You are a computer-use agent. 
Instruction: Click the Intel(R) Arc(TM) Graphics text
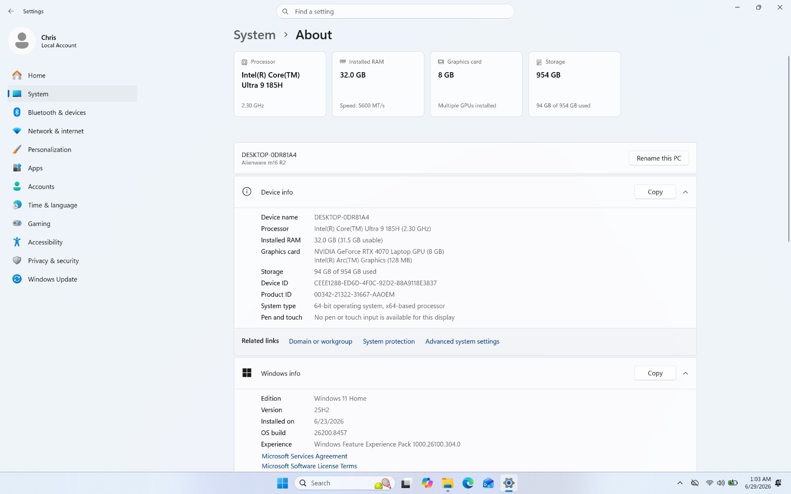(x=363, y=260)
